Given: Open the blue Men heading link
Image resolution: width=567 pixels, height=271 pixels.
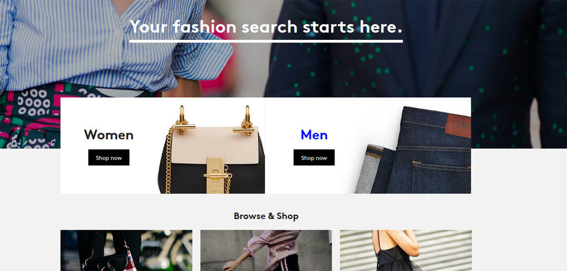Looking at the screenshot, I should (314, 135).
